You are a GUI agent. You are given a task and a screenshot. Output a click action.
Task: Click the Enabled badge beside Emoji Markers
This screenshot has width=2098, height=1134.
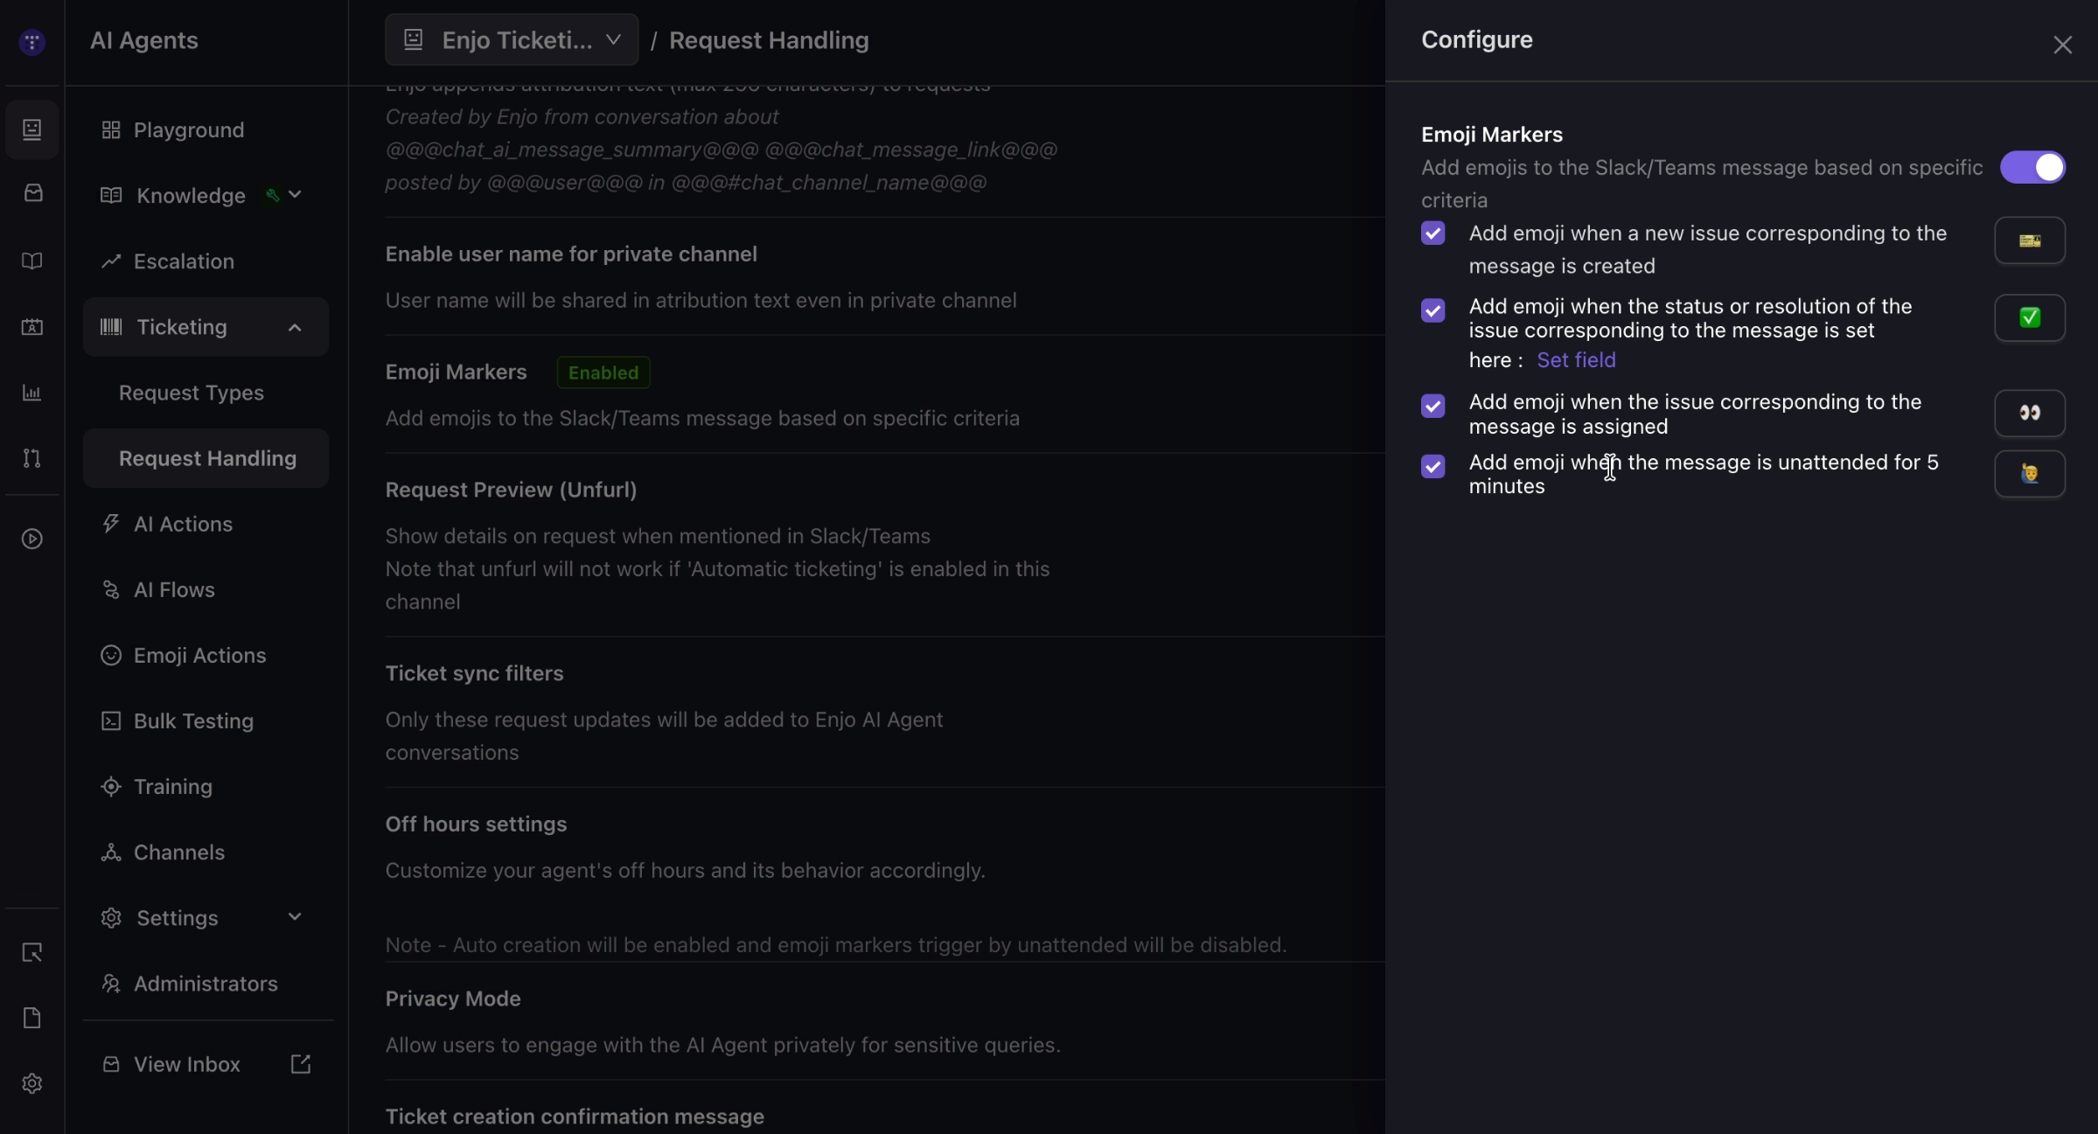point(603,372)
